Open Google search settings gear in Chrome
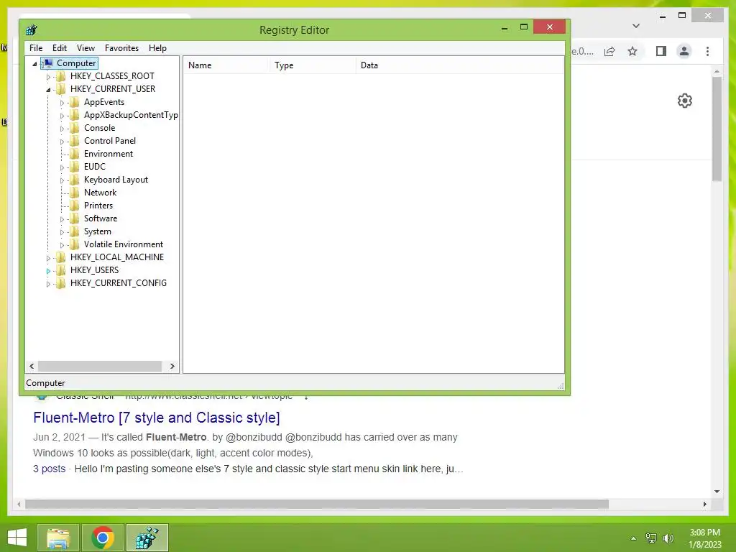The width and height of the screenshot is (736, 552). [685, 101]
